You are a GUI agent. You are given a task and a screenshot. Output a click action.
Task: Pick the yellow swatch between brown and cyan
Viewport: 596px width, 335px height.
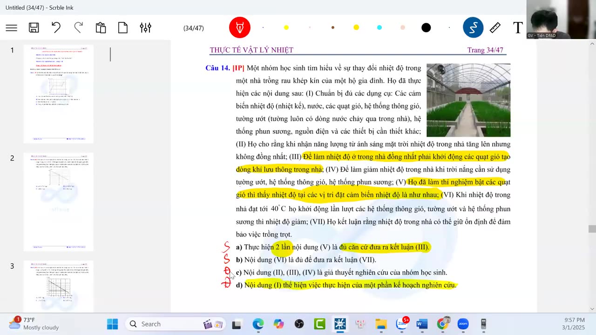pos(356,28)
